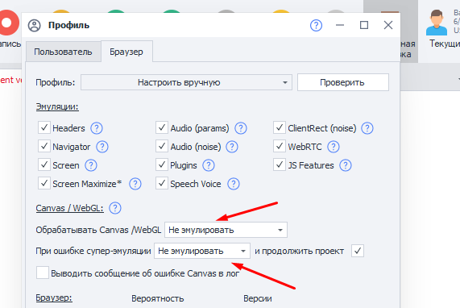
Task: Switch to the Пользователь tab
Action: 63,52
